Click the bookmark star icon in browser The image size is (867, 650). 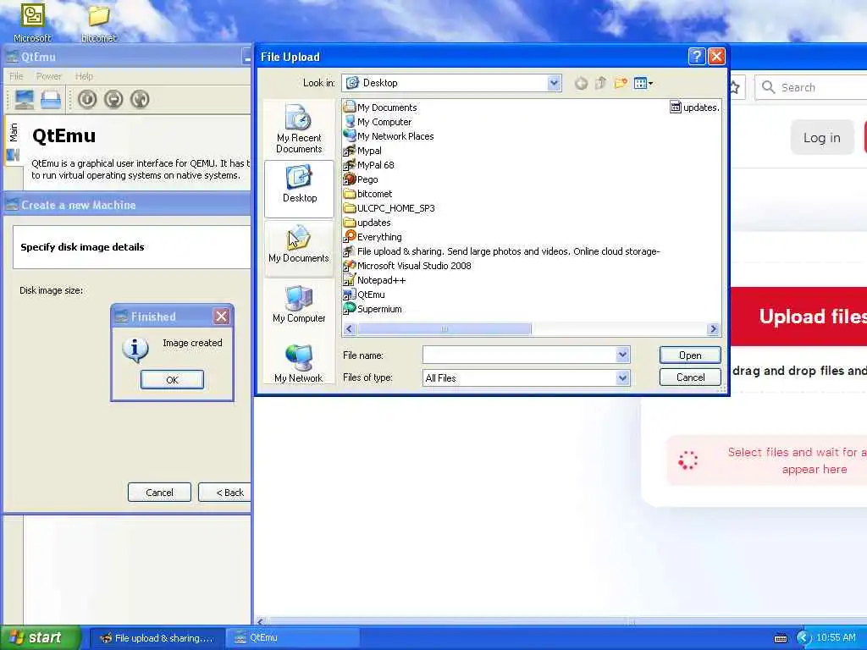[735, 87]
